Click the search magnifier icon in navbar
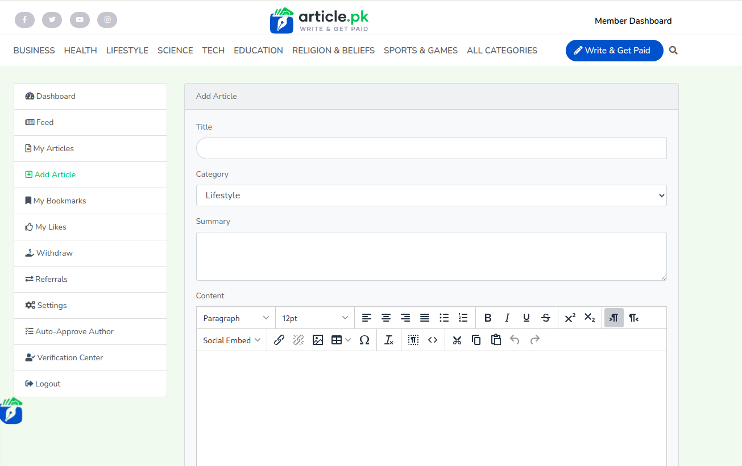The image size is (742, 466). tap(673, 51)
